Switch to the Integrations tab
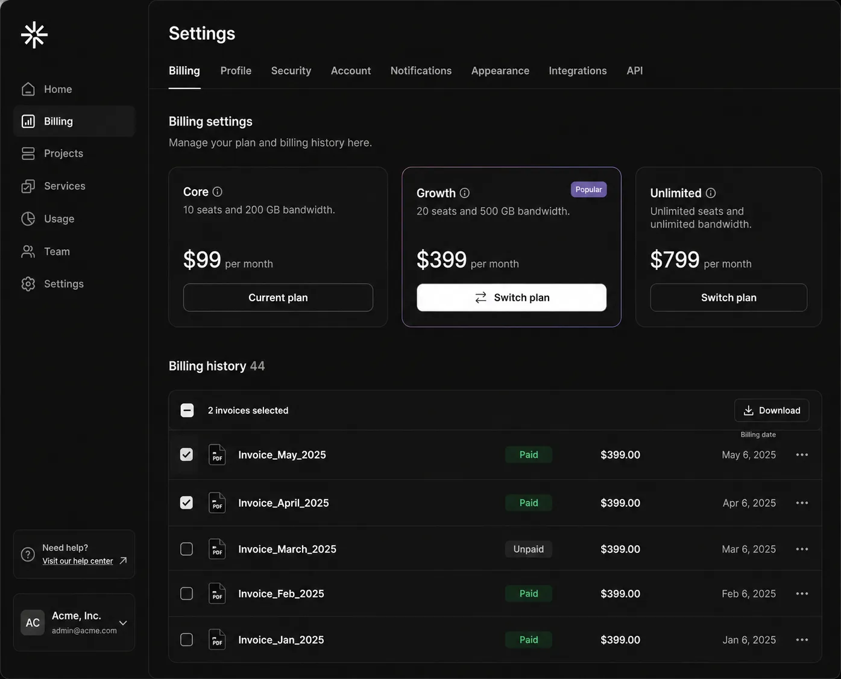Screen dimensions: 841x679 coord(578,70)
